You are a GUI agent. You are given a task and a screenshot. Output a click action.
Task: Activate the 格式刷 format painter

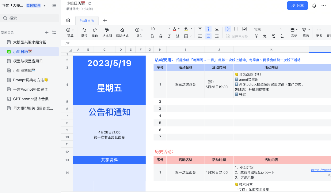coord(107,30)
